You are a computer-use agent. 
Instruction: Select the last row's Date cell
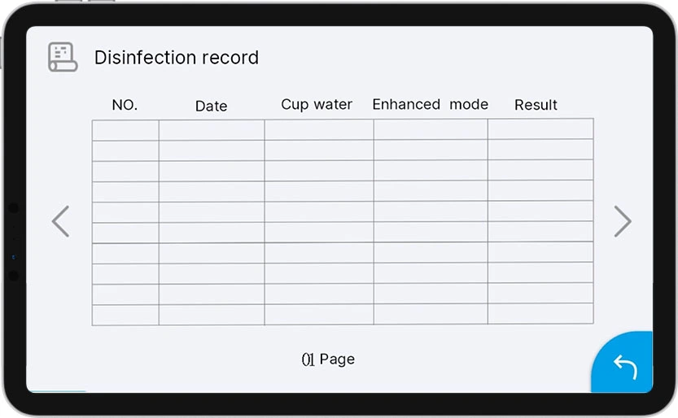click(x=212, y=315)
